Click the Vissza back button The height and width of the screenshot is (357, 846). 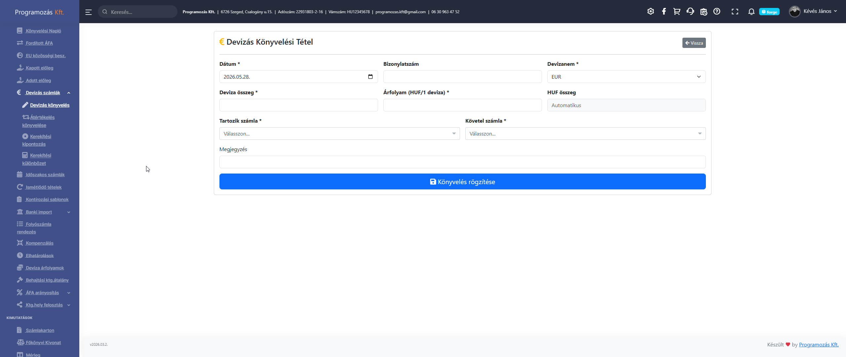694,43
